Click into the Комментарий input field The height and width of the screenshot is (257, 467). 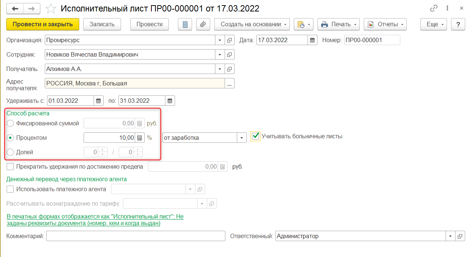pyautogui.click(x=135, y=236)
